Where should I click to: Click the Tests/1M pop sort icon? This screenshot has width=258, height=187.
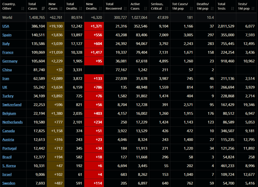point(253,9)
